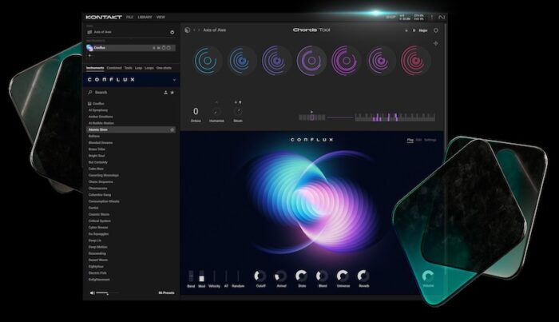559x322 pixels.
Task: Open the user presets filter icon
Action: 165,93
